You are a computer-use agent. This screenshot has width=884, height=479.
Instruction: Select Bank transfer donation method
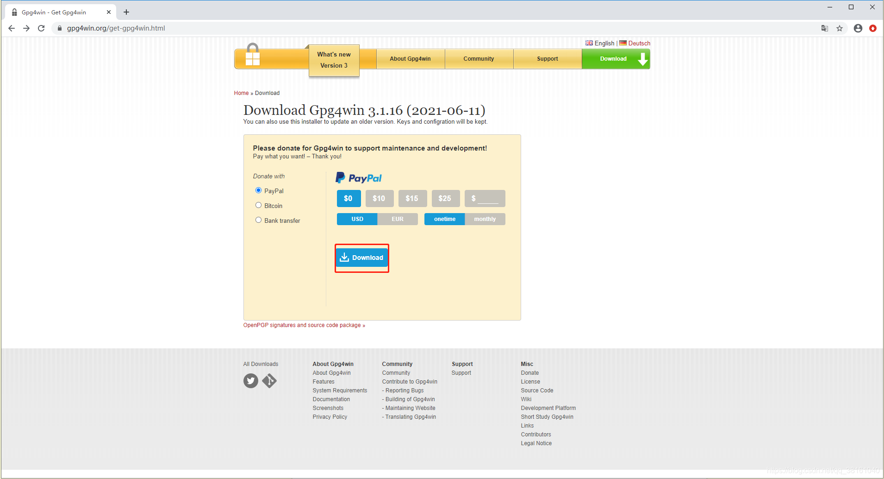258,220
